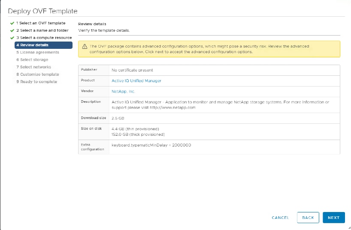Click the warning triangle icon in yellow banner
Image resolution: width=351 pixels, height=230 pixels.
[85, 47]
